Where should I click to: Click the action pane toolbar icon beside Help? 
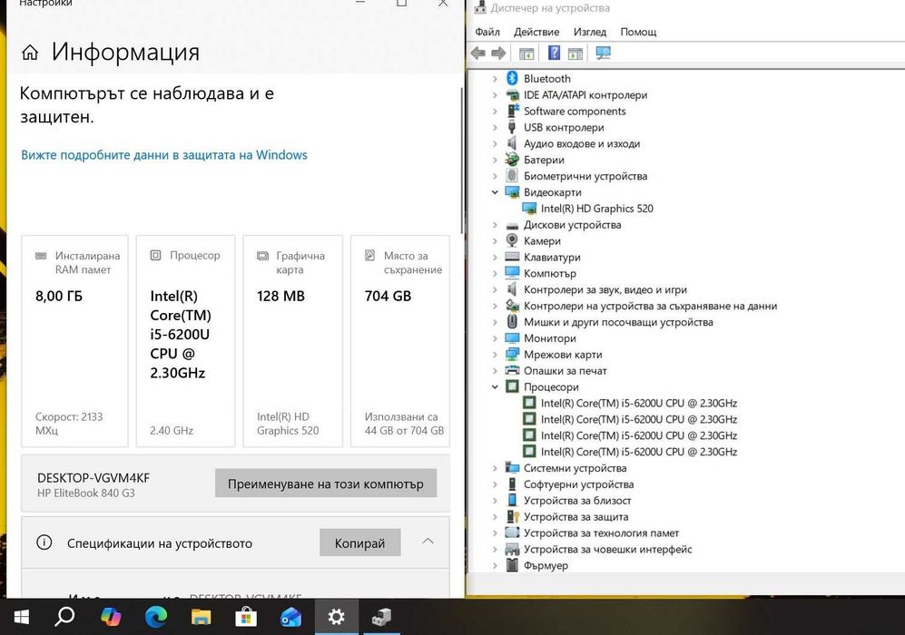coord(575,54)
